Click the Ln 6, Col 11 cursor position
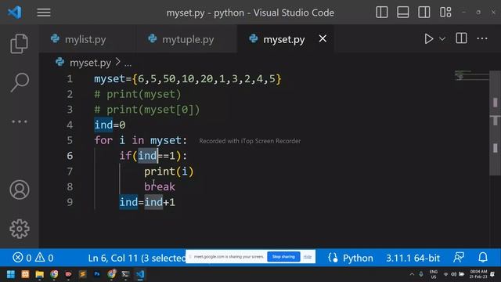This screenshot has height=282, width=501. point(137,258)
